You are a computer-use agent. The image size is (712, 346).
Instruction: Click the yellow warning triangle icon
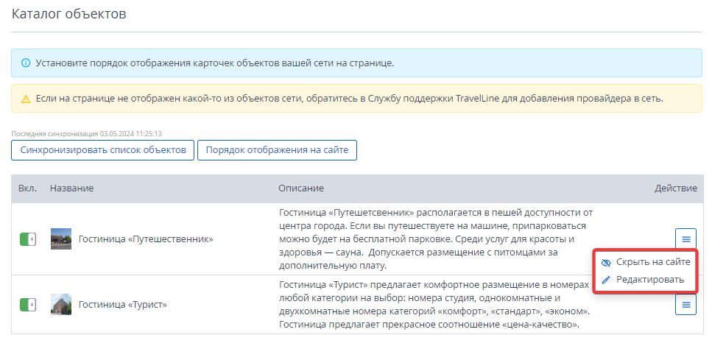[26, 98]
